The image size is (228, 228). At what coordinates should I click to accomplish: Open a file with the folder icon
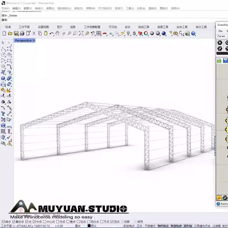[10, 33]
